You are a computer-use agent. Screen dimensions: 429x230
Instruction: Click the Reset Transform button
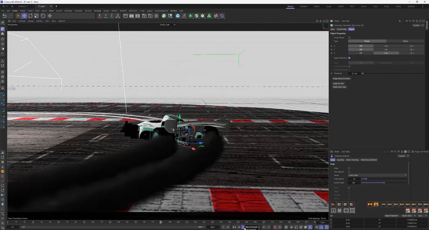(x=391, y=216)
